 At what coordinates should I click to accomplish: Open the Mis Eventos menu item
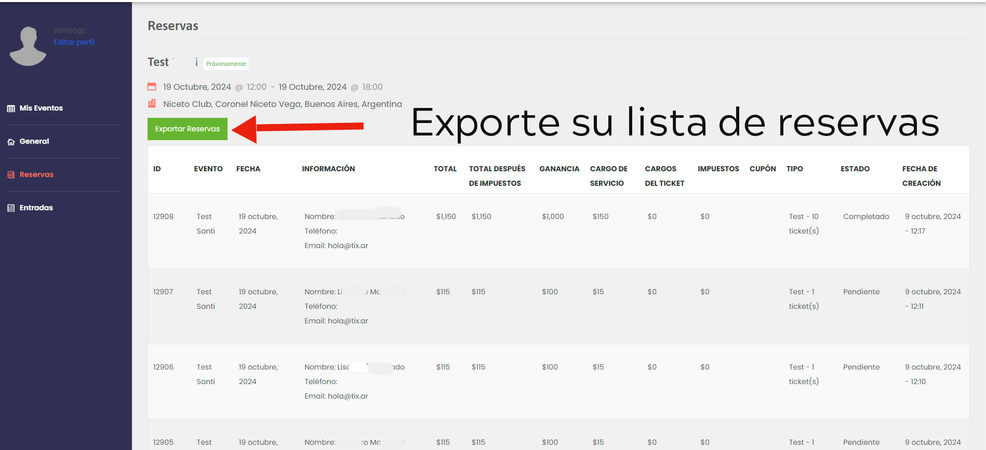pyautogui.click(x=41, y=108)
